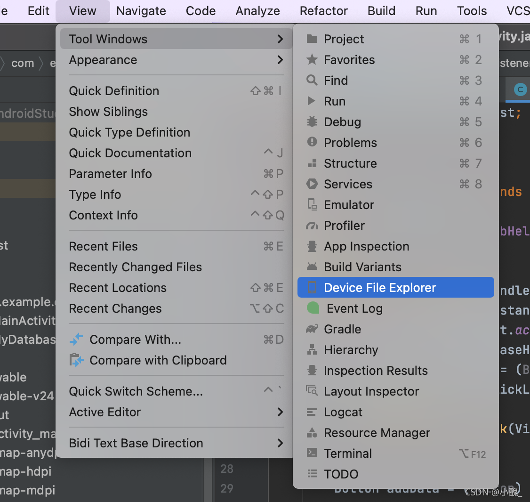This screenshot has width=530, height=502.
Task: Expand the Appearance submenu arrow
Action: click(280, 60)
